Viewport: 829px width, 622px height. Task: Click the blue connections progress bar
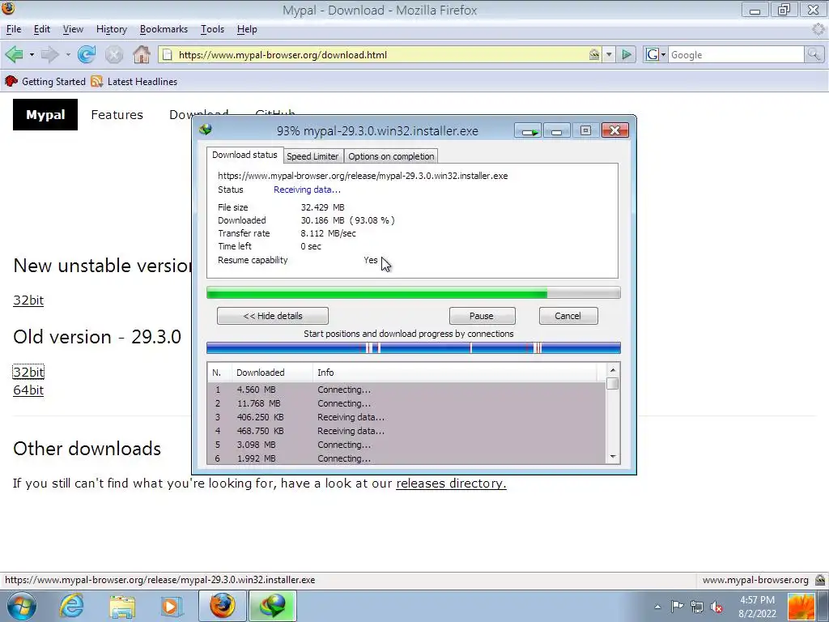414,347
